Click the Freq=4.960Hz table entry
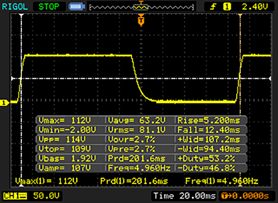This screenshot has width=278, height=203. (140, 168)
